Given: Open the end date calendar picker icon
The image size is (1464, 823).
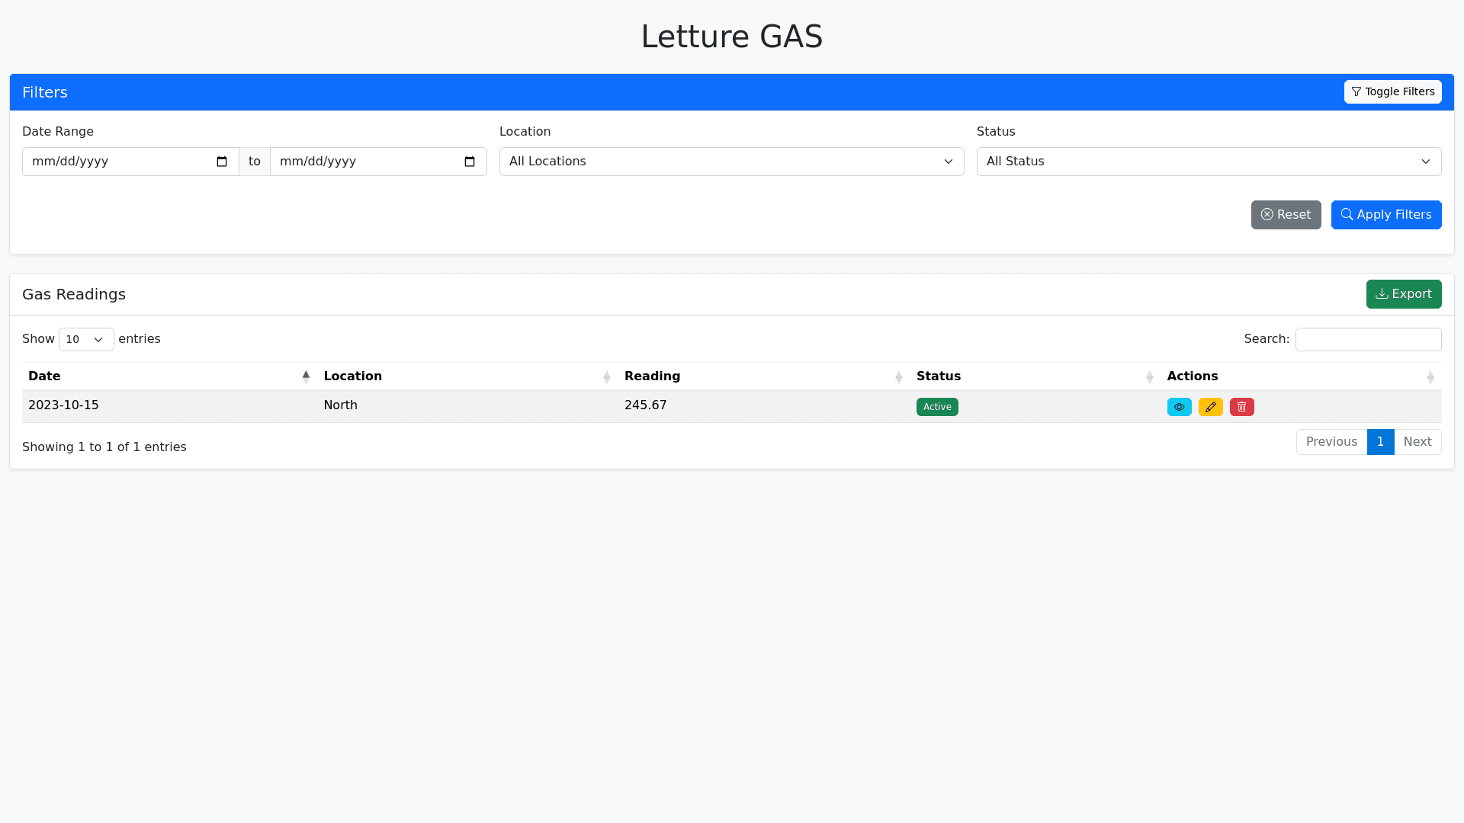Looking at the screenshot, I should click(470, 162).
